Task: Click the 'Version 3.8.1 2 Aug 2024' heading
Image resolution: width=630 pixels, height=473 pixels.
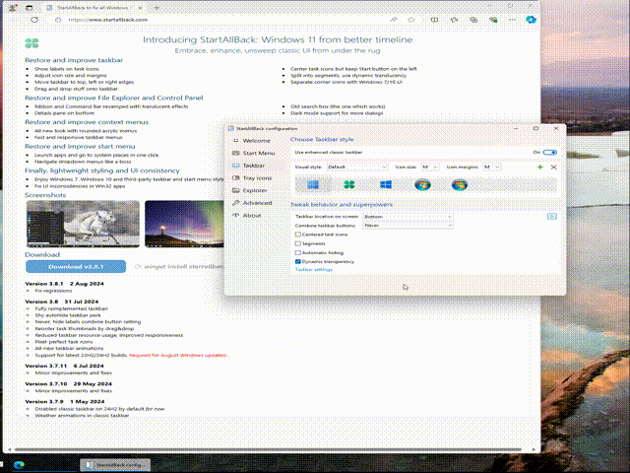Action: coord(64,284)
